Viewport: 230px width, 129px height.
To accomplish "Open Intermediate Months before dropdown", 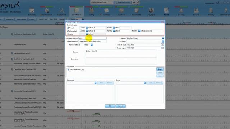I will tap(87, 31).
